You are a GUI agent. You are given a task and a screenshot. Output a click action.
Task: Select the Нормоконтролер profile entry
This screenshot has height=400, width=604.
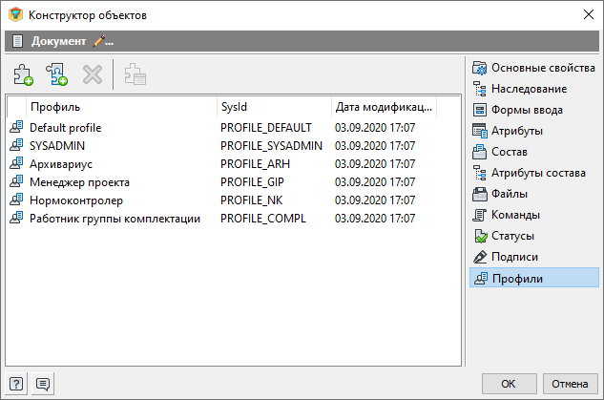click(234, 200)
